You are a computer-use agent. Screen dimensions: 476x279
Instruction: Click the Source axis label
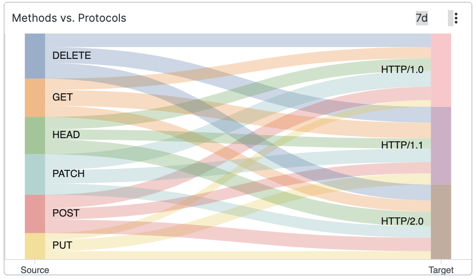pos(35,270)
